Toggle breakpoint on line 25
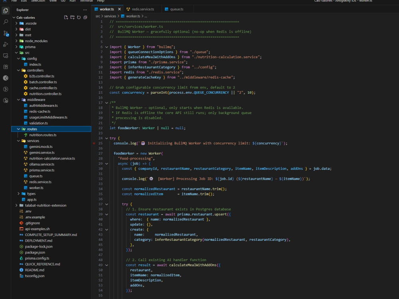The image size is (399, 299). [x=94, y=144]
